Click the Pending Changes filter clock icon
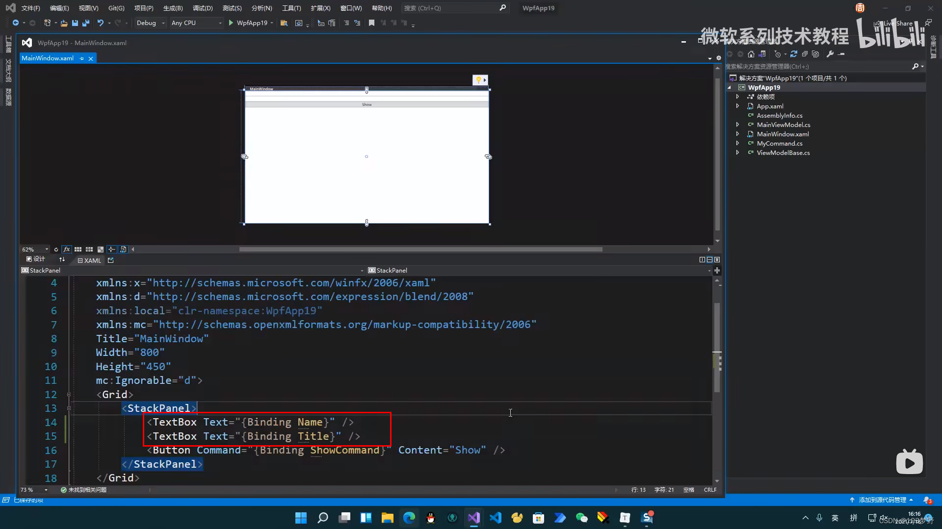The height and width of the screenshot is (529, 942). tap(778, 54)
